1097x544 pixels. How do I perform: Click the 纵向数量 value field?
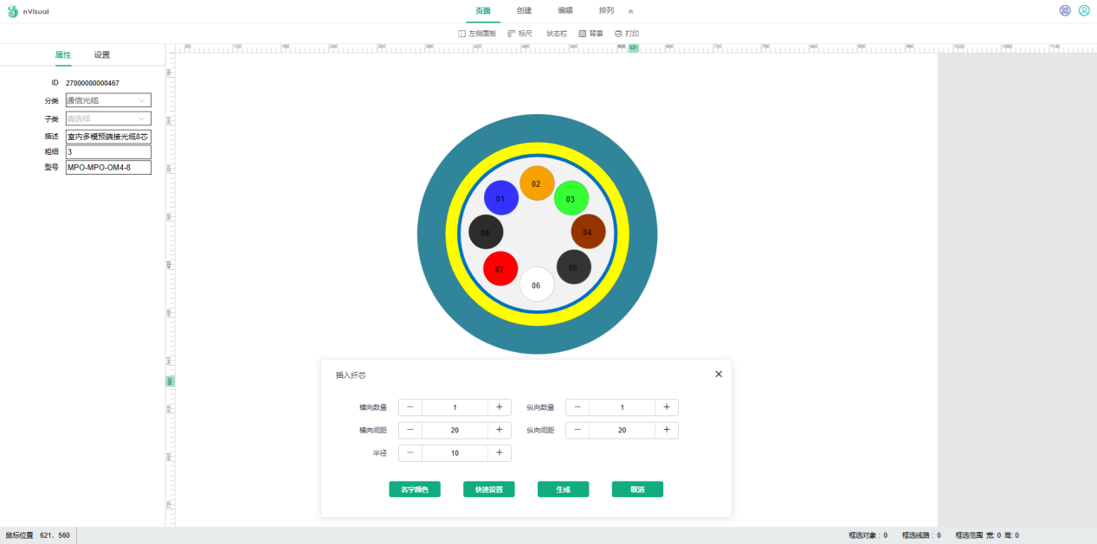pyautogui.click(x=622, y=407)
